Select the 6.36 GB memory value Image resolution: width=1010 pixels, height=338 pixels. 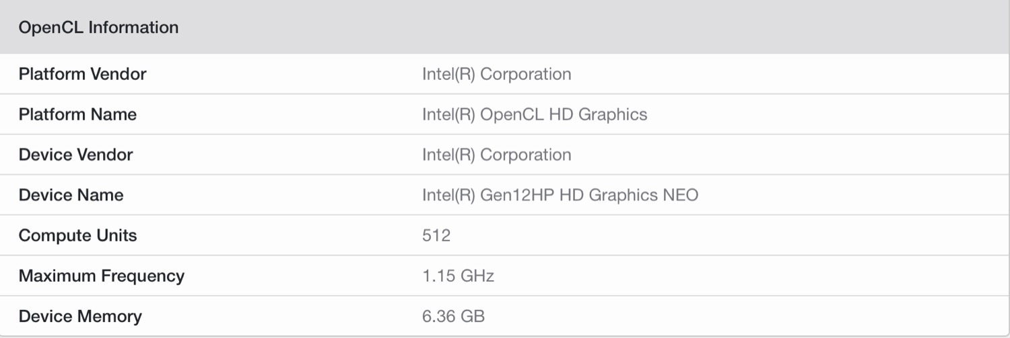pyautogui.click(x=453, y=316)
